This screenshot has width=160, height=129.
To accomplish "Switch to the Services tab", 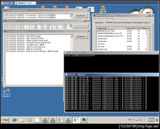I will tap(118, 23).
